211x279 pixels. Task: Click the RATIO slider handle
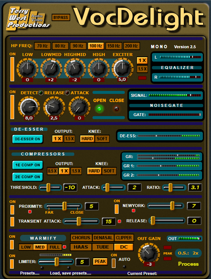coord(171,187)
